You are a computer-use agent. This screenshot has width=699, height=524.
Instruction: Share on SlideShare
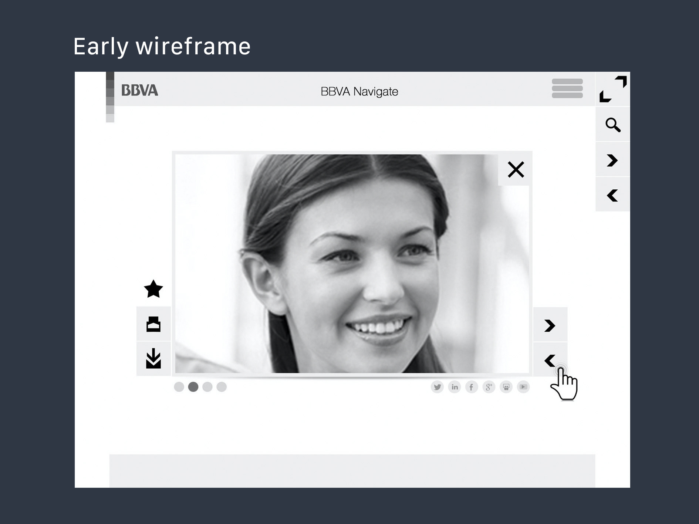pyautogui.click(x=506, y=387)
